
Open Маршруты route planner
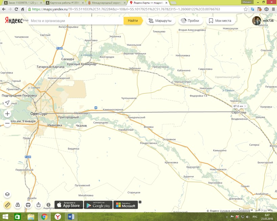(159, 21)
